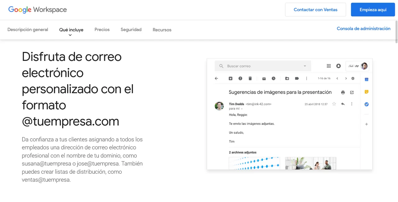
Task: Click the back arrow in the Gmail toolbar
Action: (x=216, y=78)
